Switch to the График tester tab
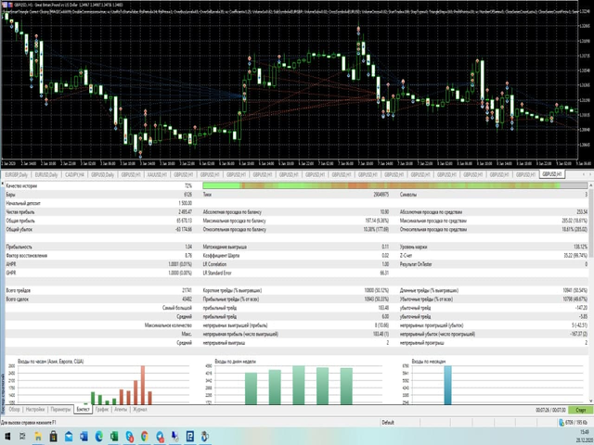 pyautogui.click(x=102, y=410)
